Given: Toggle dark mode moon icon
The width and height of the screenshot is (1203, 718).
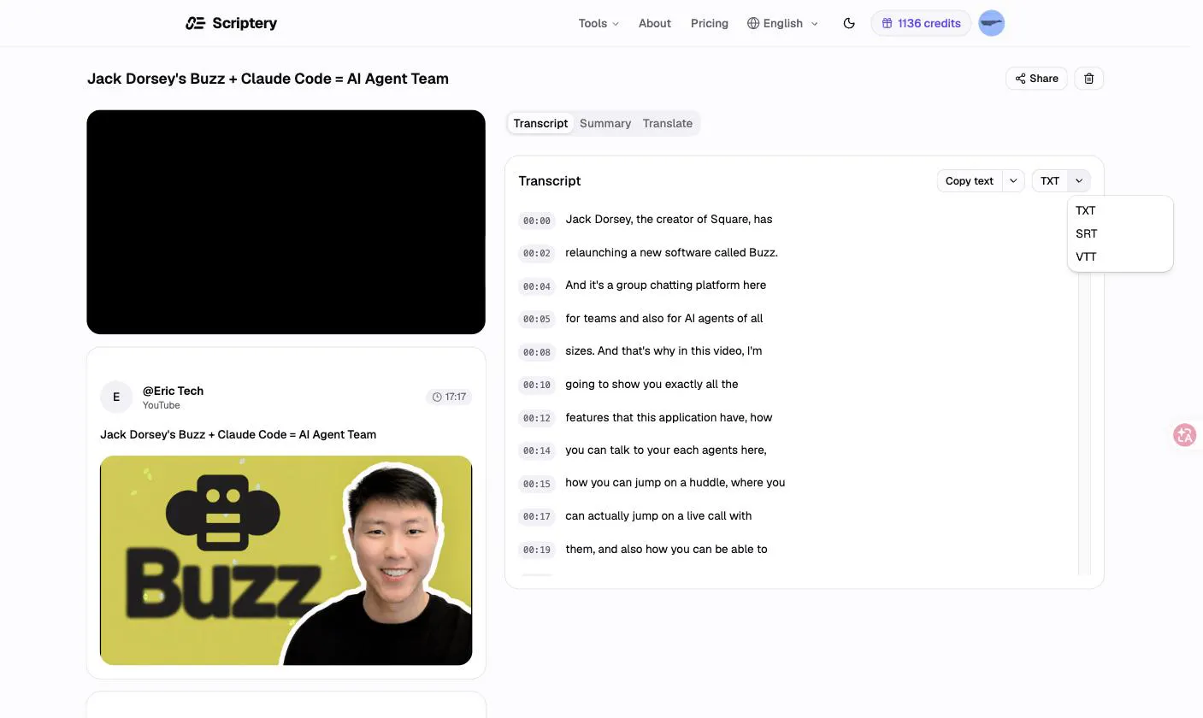Looking at the screenshot, I should 849,23.
